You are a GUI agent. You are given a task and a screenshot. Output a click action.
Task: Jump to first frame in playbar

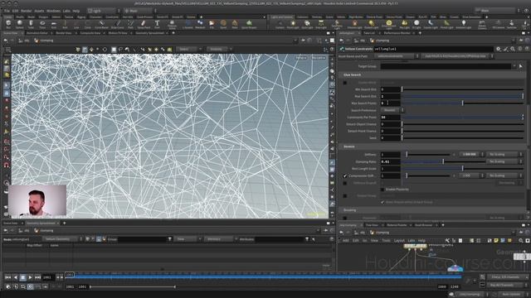(x=7, y=277)
